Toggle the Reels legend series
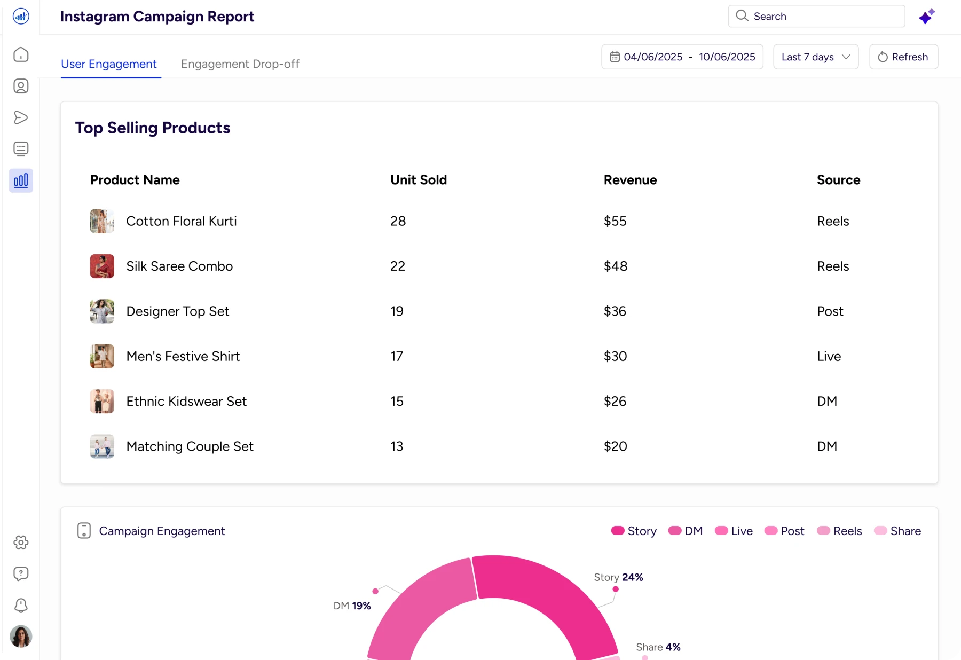961x660 pixels. 839,531
